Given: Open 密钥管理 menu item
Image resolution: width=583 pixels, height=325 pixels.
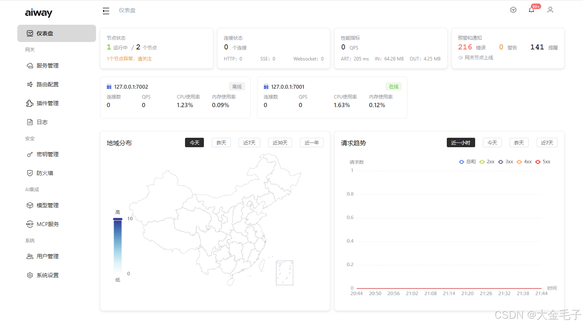Looking at the screenshot, I should 57,154.
